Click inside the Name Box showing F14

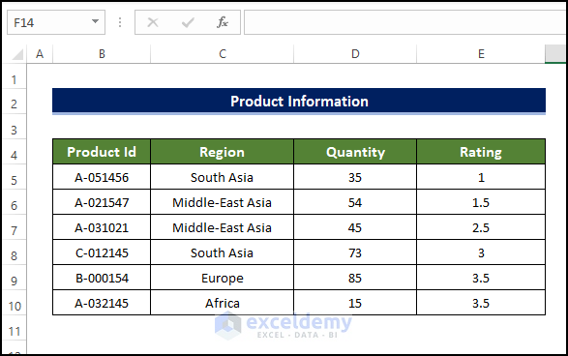[x=49, y=22]
